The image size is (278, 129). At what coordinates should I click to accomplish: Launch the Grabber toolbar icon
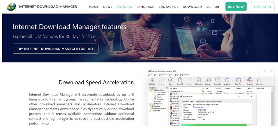[250, 80]
